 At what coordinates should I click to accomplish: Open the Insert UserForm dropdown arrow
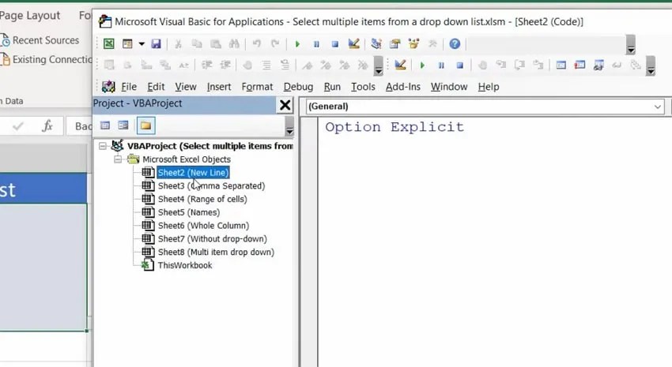point(142,43)
